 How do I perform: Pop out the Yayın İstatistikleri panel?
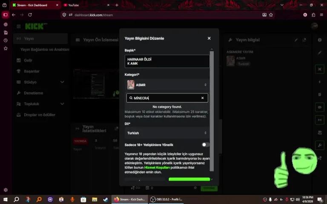(116, 129)
